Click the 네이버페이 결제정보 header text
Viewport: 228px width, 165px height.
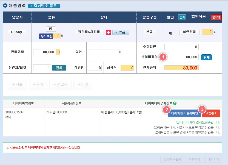click(159, 104)
